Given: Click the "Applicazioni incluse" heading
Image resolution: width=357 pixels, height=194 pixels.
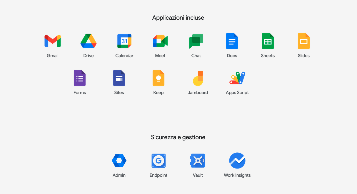Looking at the screenshot, I should (178, 18).
